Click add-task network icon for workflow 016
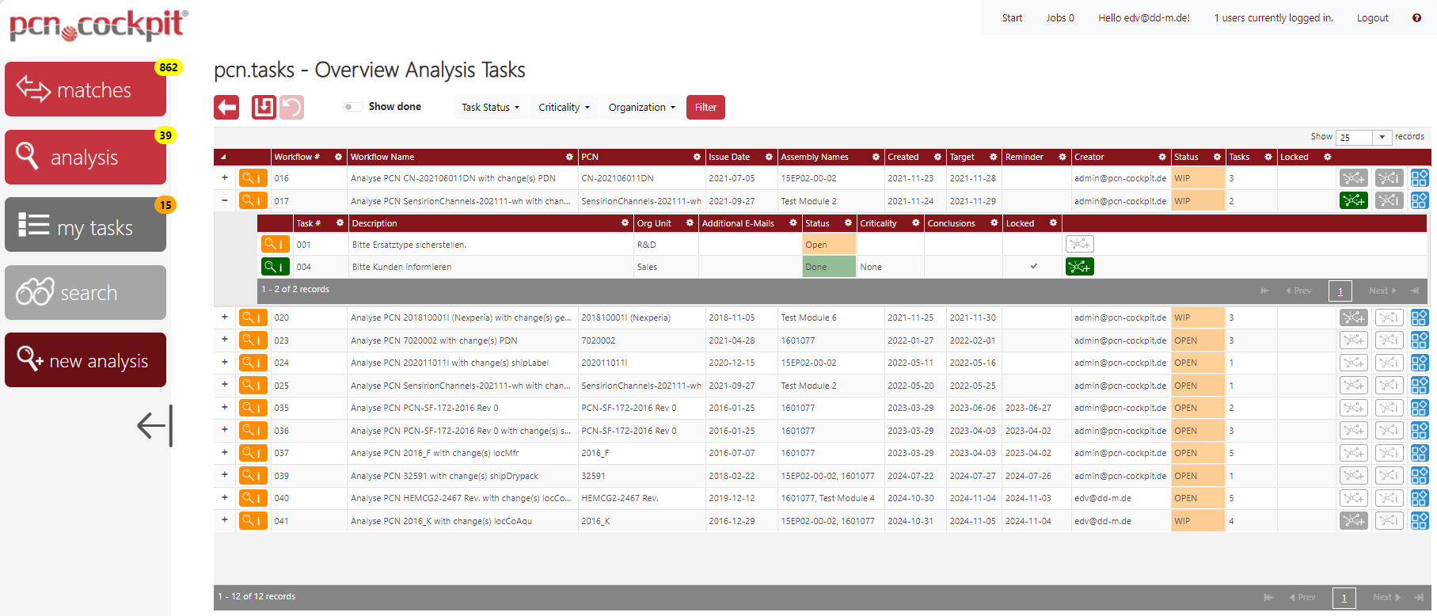Screen dimensions: 1437x616 click(x=1353, y=178)
